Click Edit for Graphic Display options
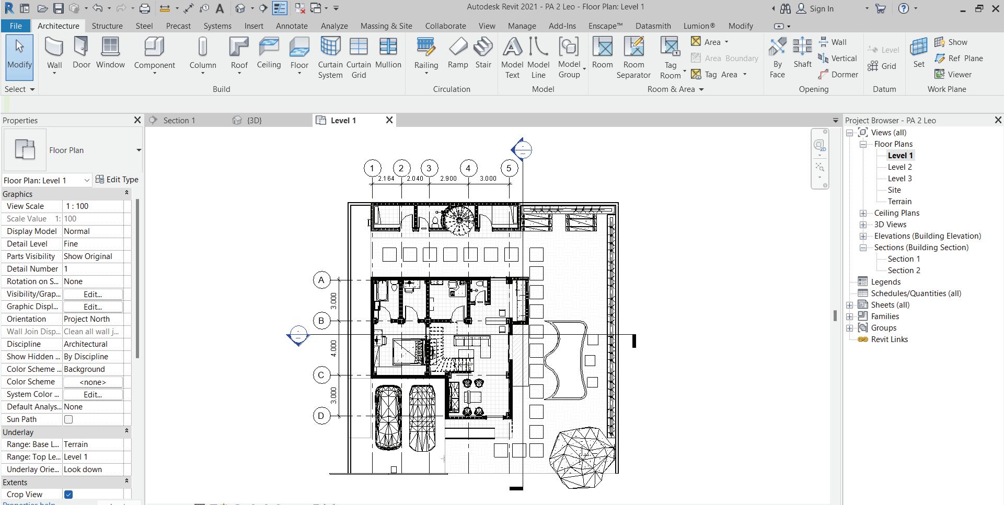This screenshot has width=1004, height=505. coord(93,307)
